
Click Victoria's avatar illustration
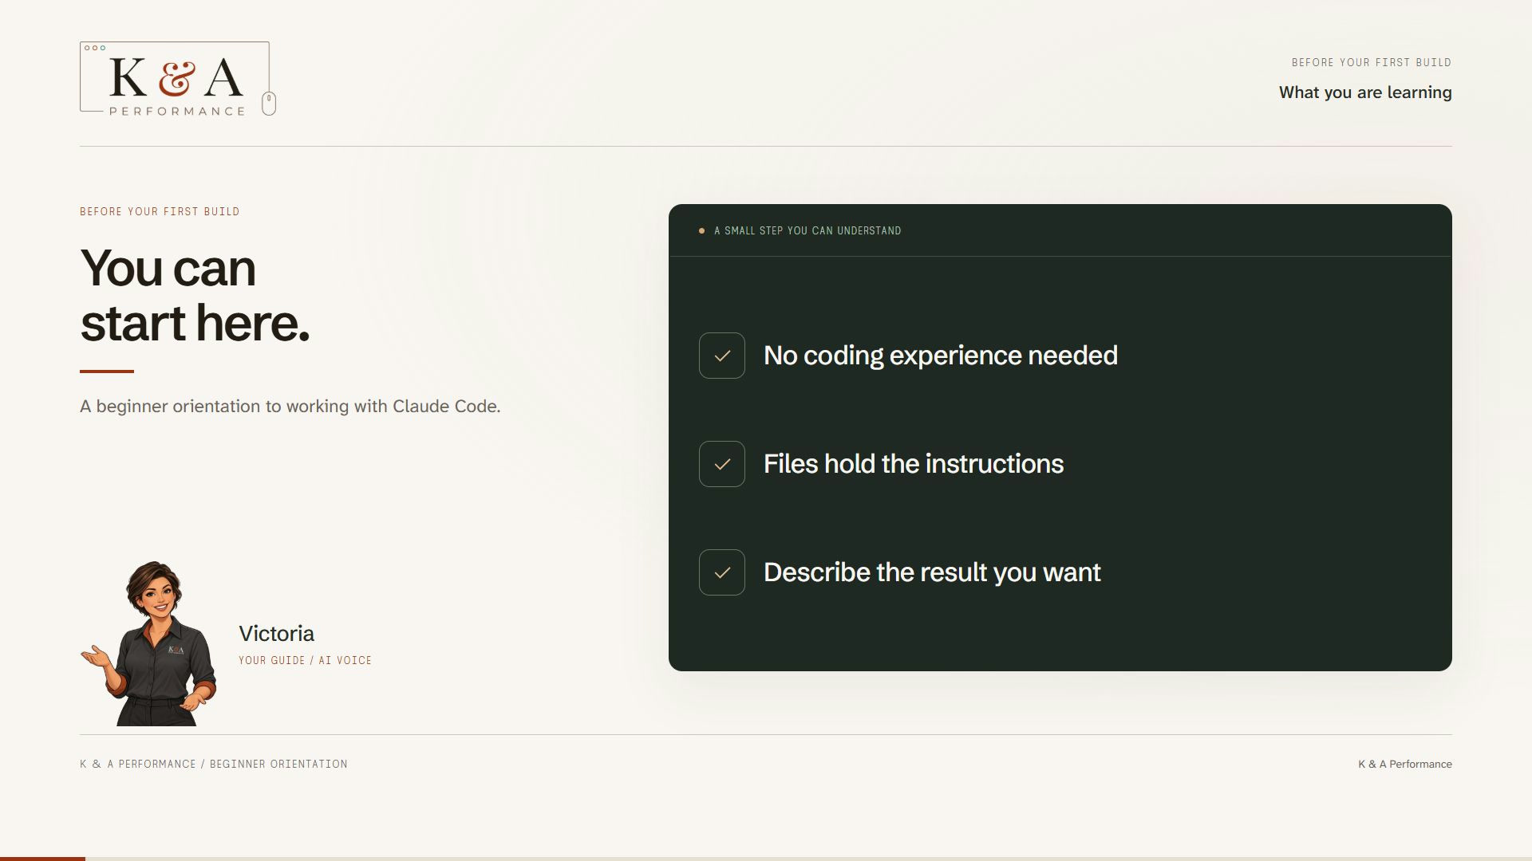pos(149,643)
